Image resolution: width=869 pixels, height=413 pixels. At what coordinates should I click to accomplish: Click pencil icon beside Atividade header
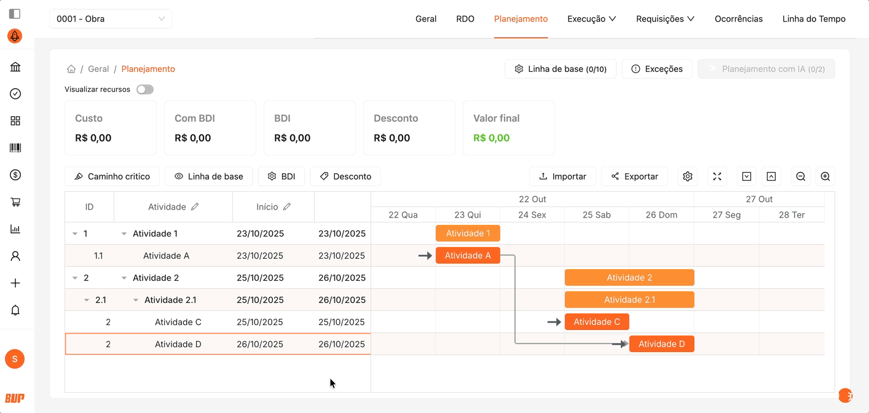pos(195,207)
